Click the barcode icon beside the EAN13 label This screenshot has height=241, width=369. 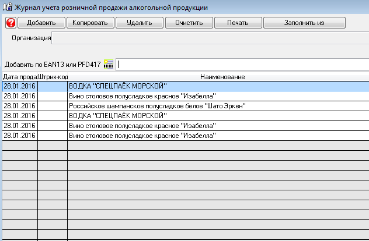(x=109, y=63)
